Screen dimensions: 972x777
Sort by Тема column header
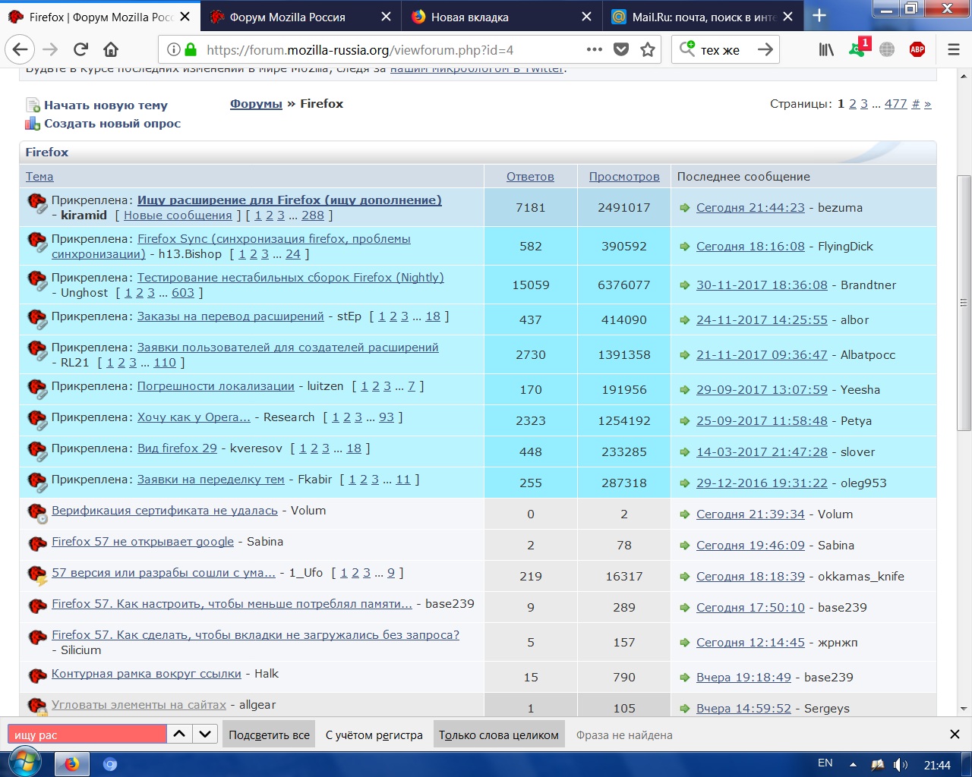(39, 176)
